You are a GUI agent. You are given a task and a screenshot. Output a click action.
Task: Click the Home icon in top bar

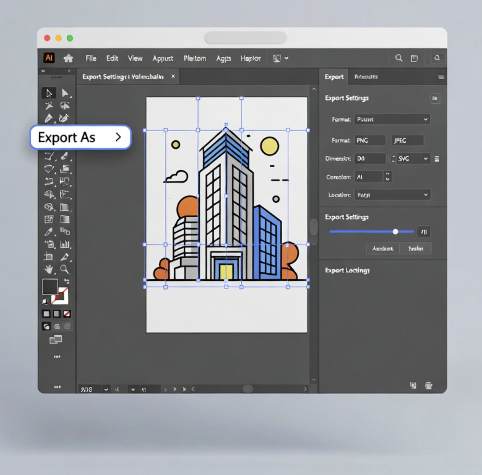pos(68,58)
